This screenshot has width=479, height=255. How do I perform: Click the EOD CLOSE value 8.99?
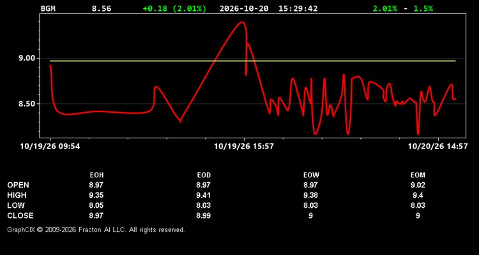pos(204,215)
